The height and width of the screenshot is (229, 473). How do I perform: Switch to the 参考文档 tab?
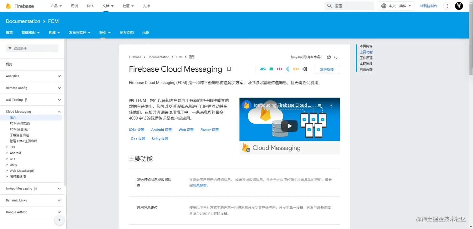point(126,33)
